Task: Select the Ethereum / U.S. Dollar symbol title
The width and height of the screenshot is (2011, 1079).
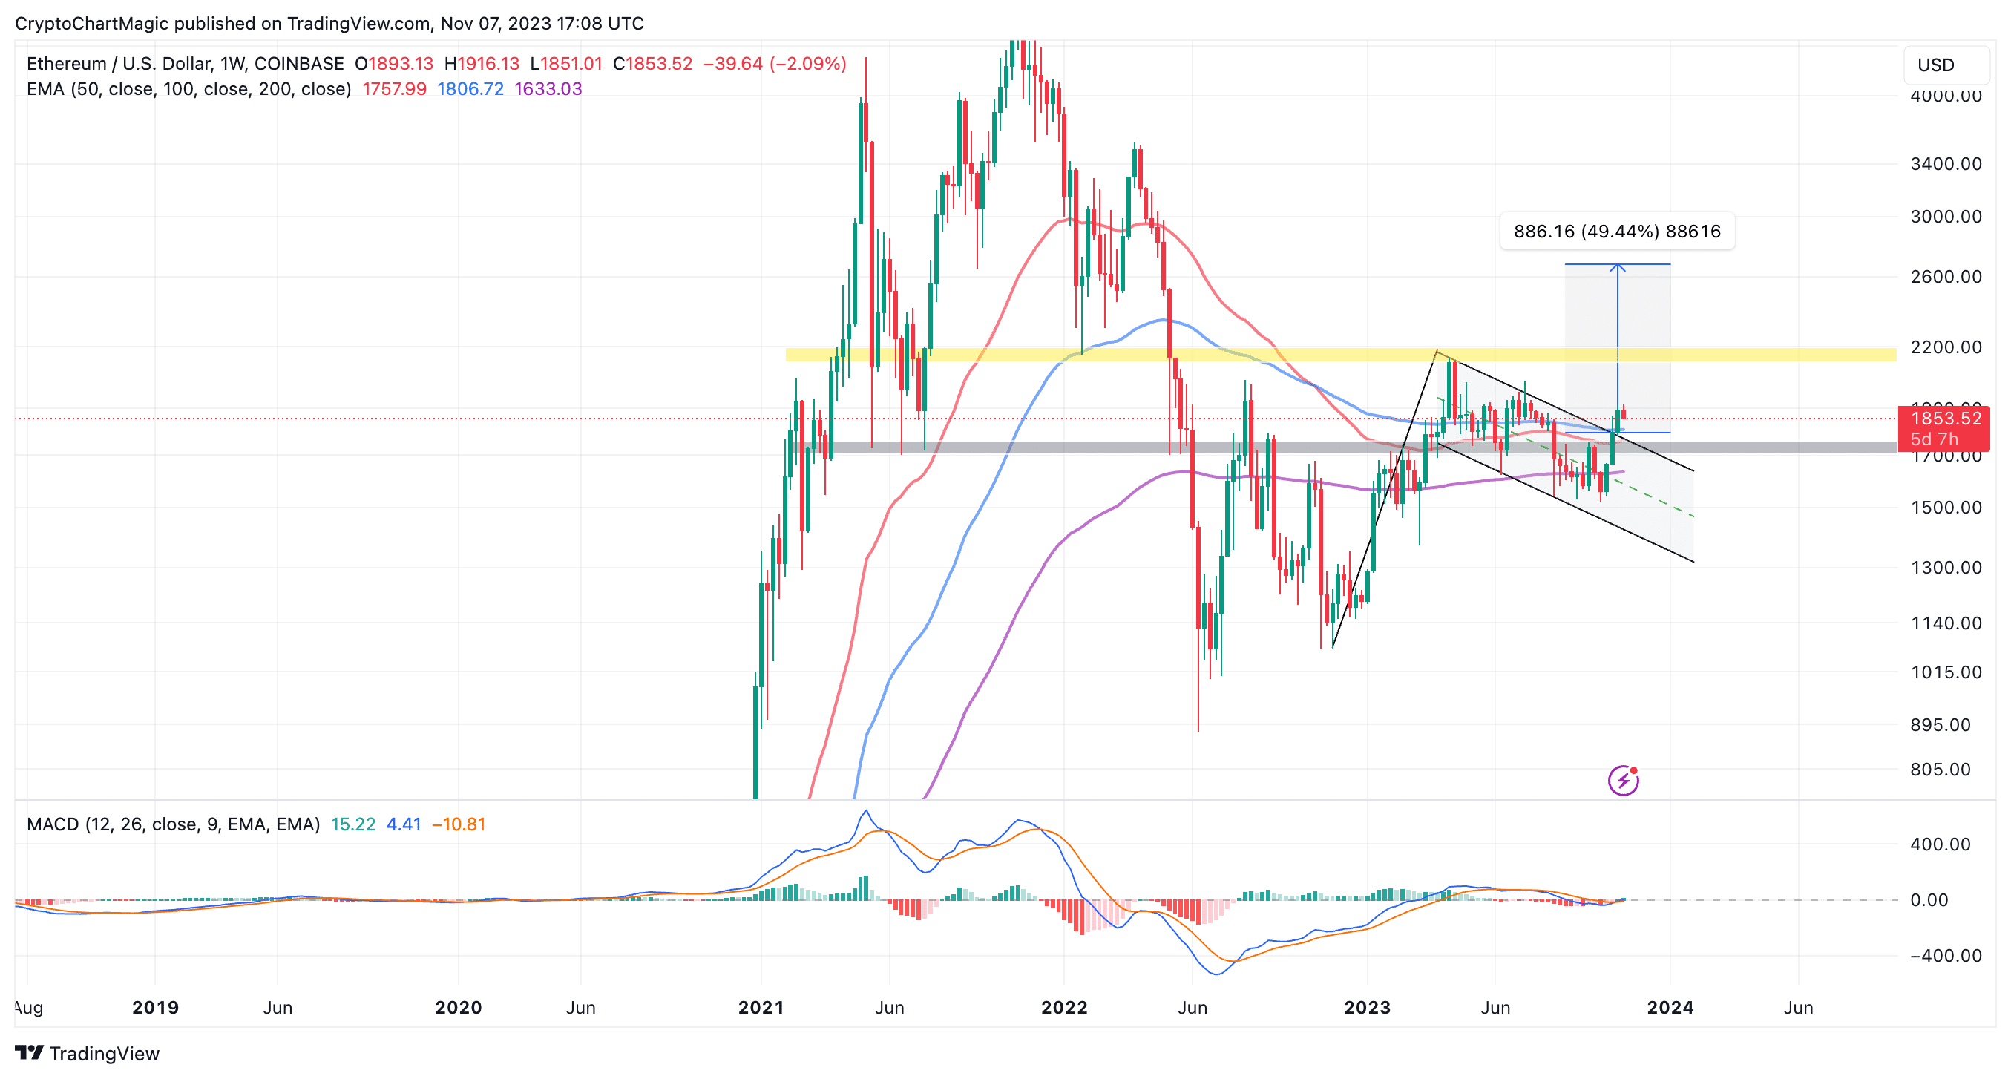Action: [x=185, y=63]
